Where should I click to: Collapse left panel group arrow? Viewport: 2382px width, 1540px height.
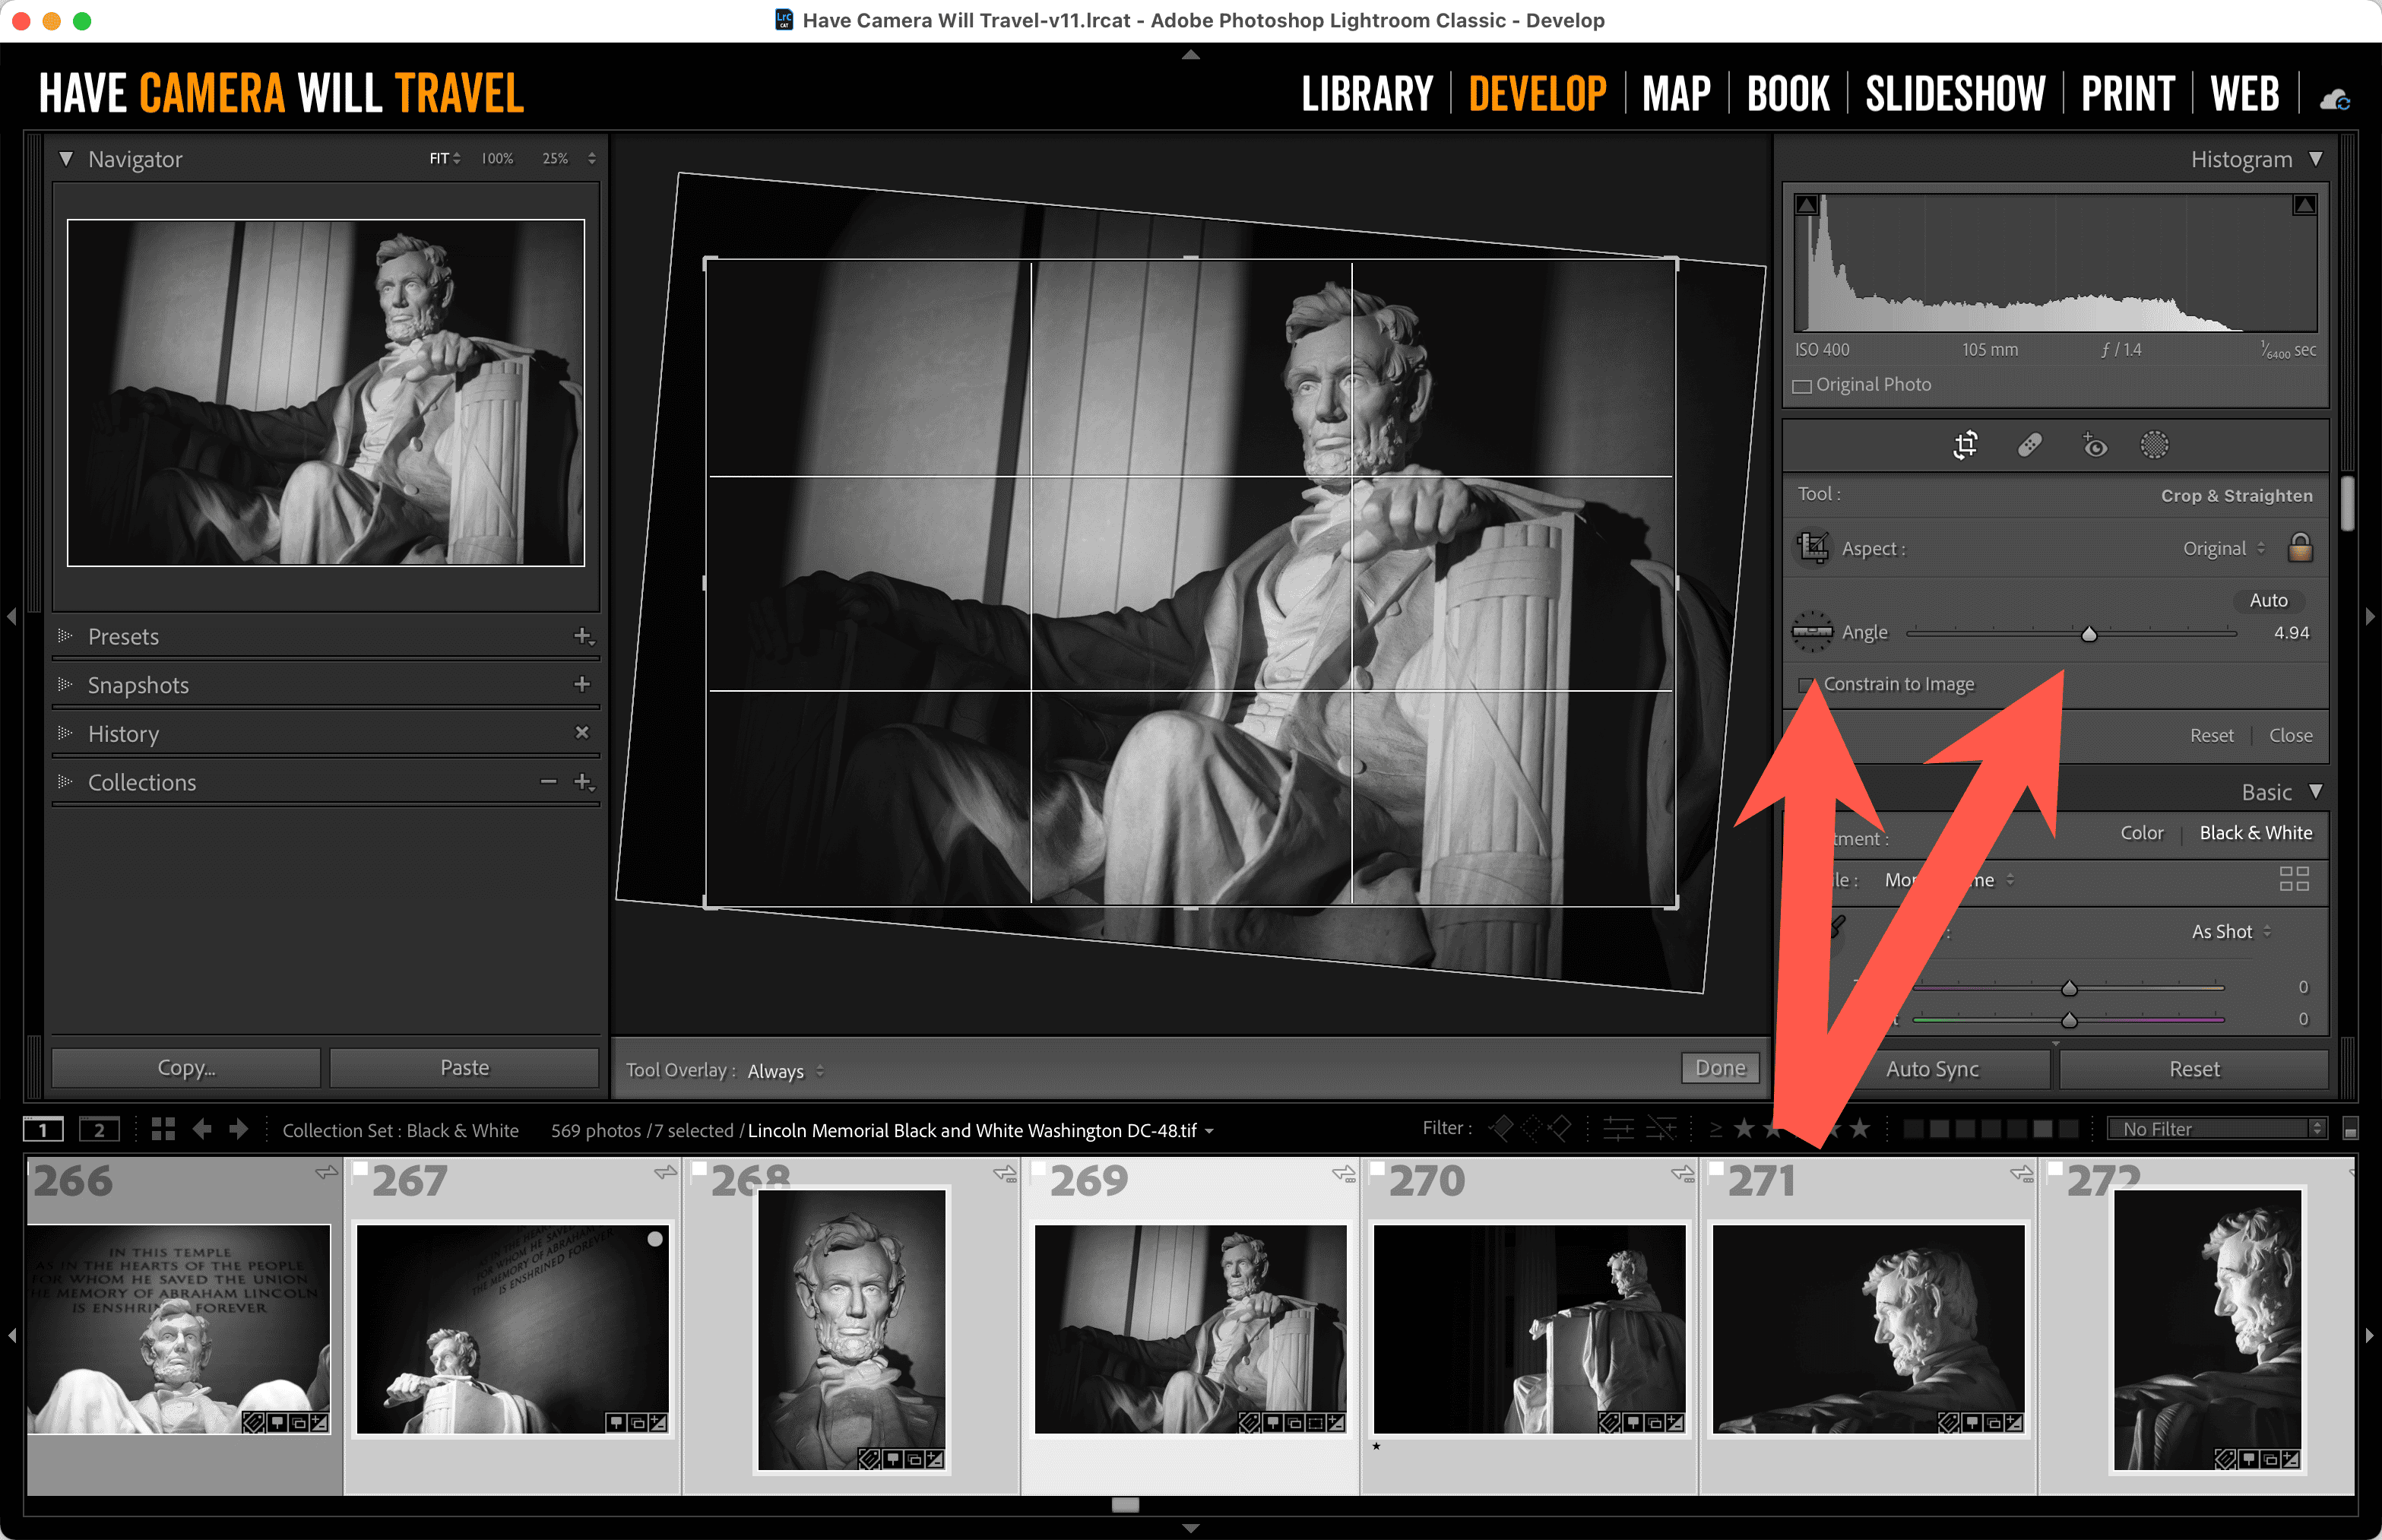(11, 617)
